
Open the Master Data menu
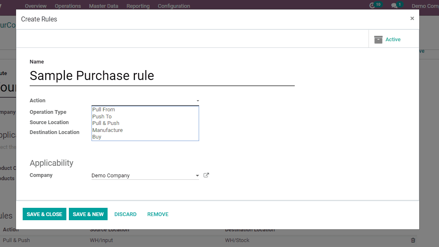(x=103, y=6)
